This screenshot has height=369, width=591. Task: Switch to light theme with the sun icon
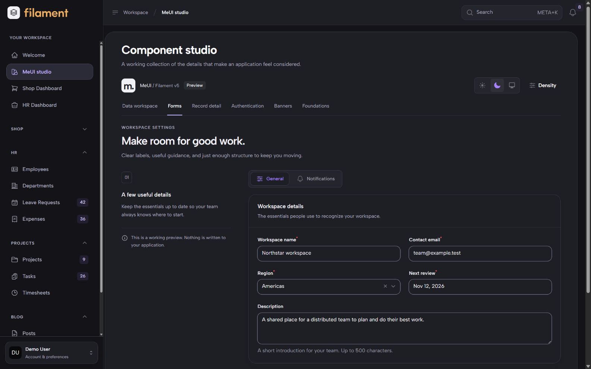click(x=482, y=85)
